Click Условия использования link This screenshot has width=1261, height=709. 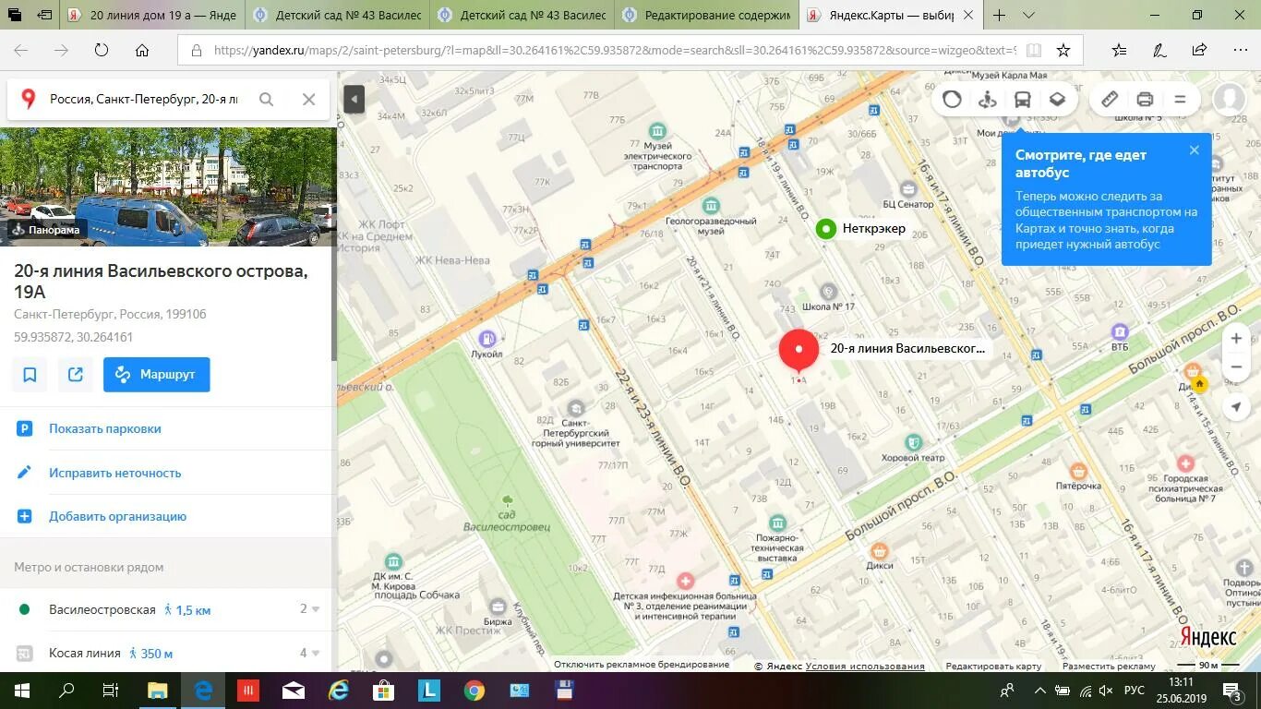[865, 666]
